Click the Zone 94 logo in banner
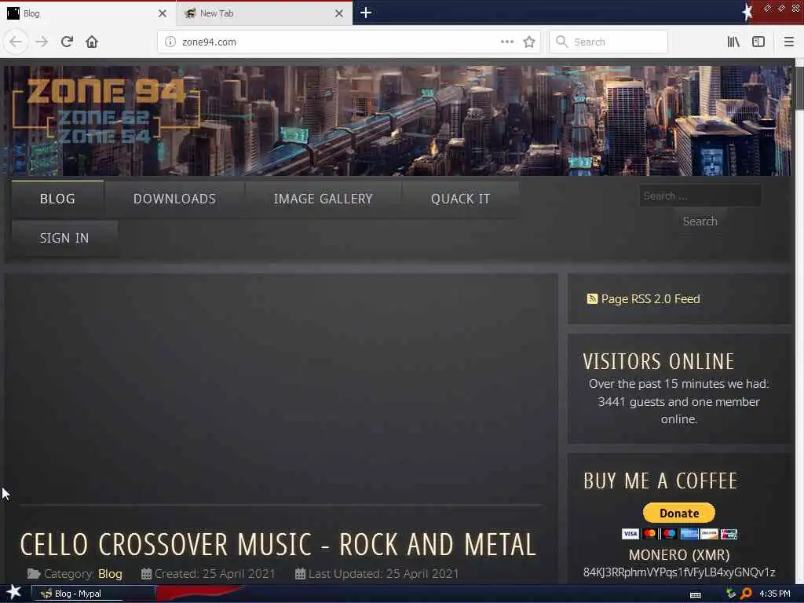The width and height of the screenshot is (804, 603). [106, 110]
